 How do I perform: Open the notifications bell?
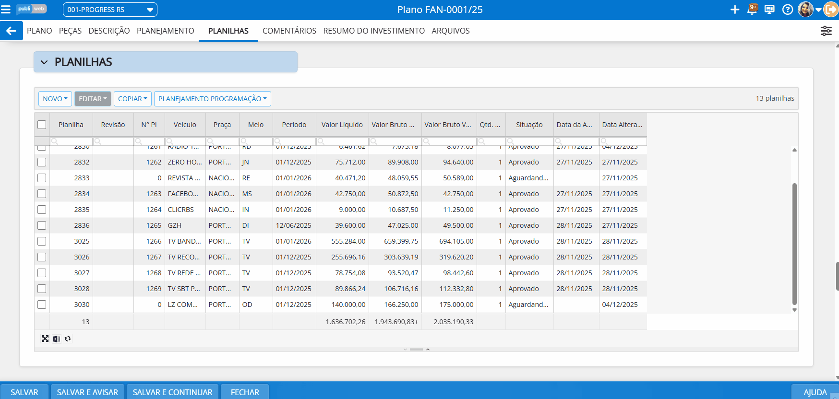752,10
